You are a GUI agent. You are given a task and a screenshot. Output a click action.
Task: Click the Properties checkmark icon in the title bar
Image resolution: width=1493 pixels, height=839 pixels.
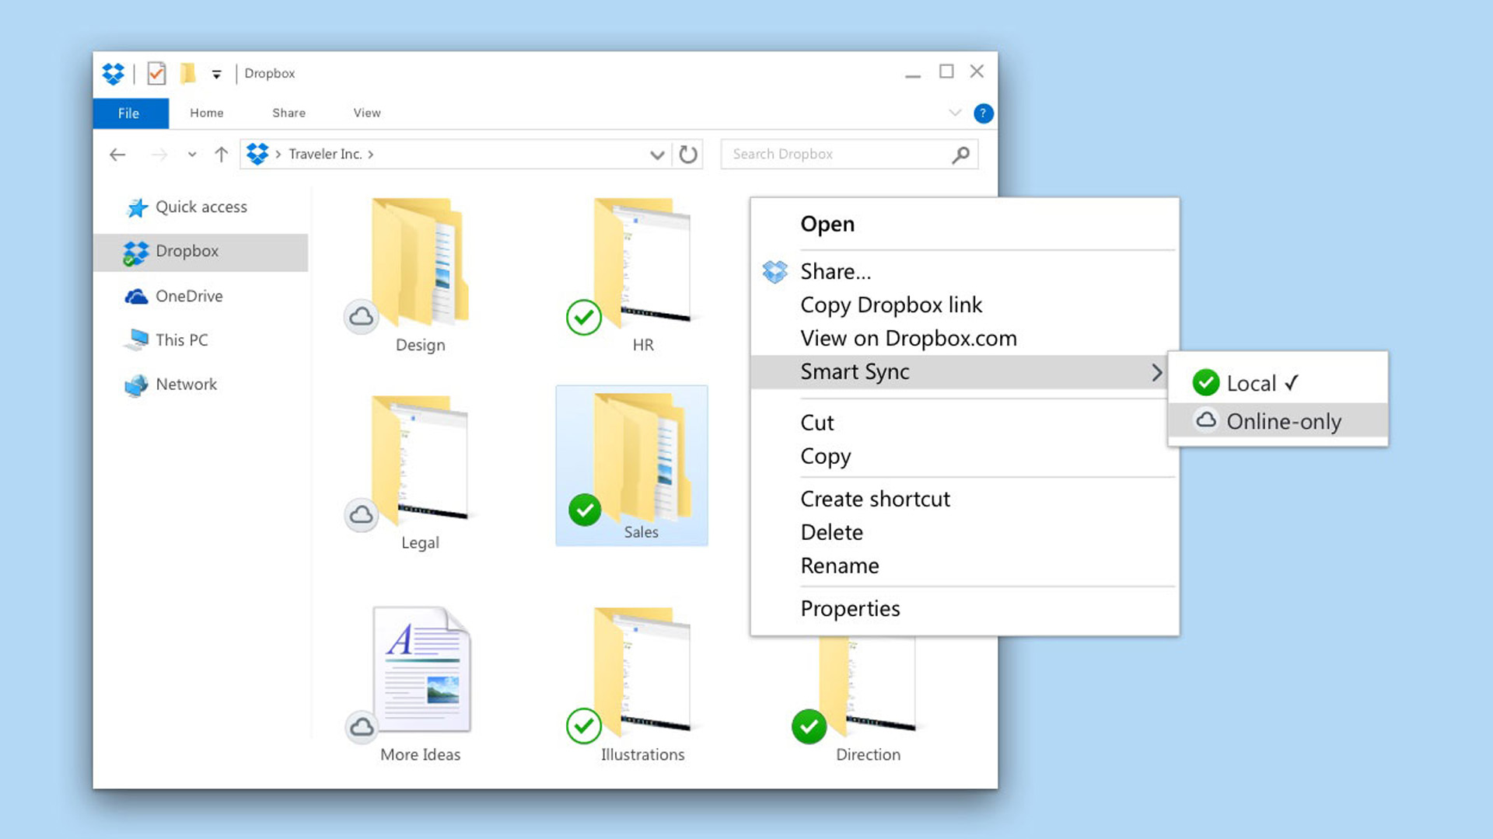pos(156,74)
